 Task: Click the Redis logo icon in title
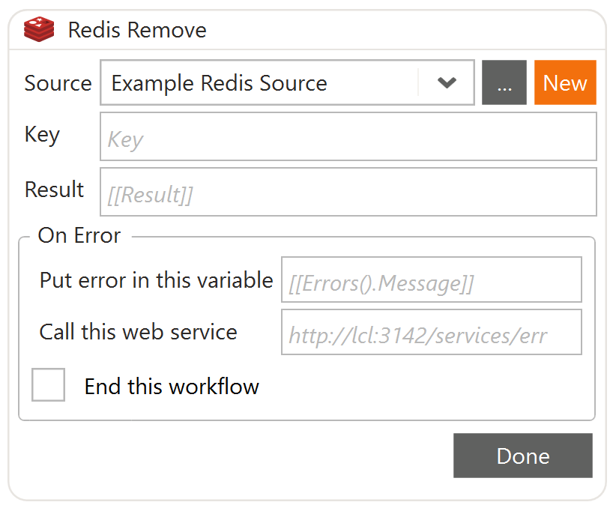pyautogui.click(x=38, y=29)
